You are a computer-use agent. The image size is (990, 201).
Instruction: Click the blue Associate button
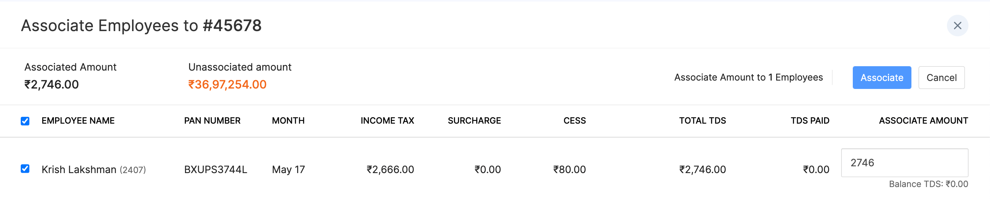882,77
